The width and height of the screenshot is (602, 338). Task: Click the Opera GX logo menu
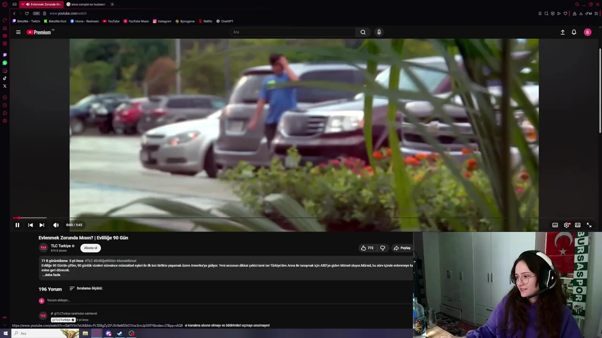[5, 4]
